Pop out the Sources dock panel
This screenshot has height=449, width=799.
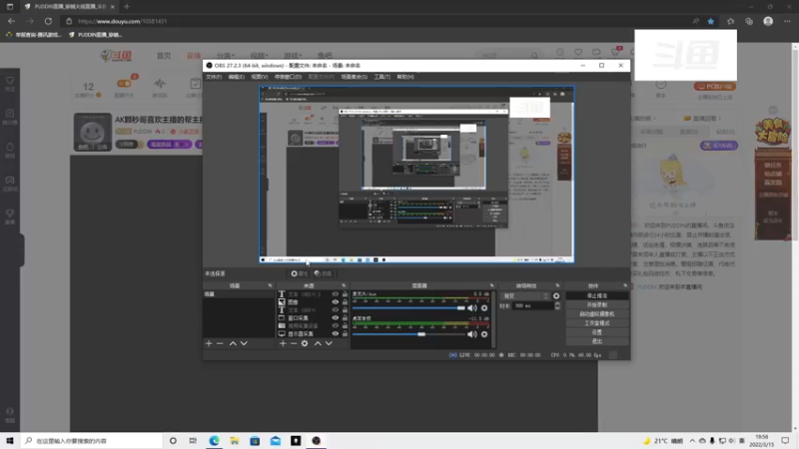(344, 285)
